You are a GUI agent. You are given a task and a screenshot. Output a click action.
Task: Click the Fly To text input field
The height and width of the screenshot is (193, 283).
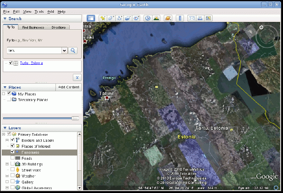click(34, 51)
